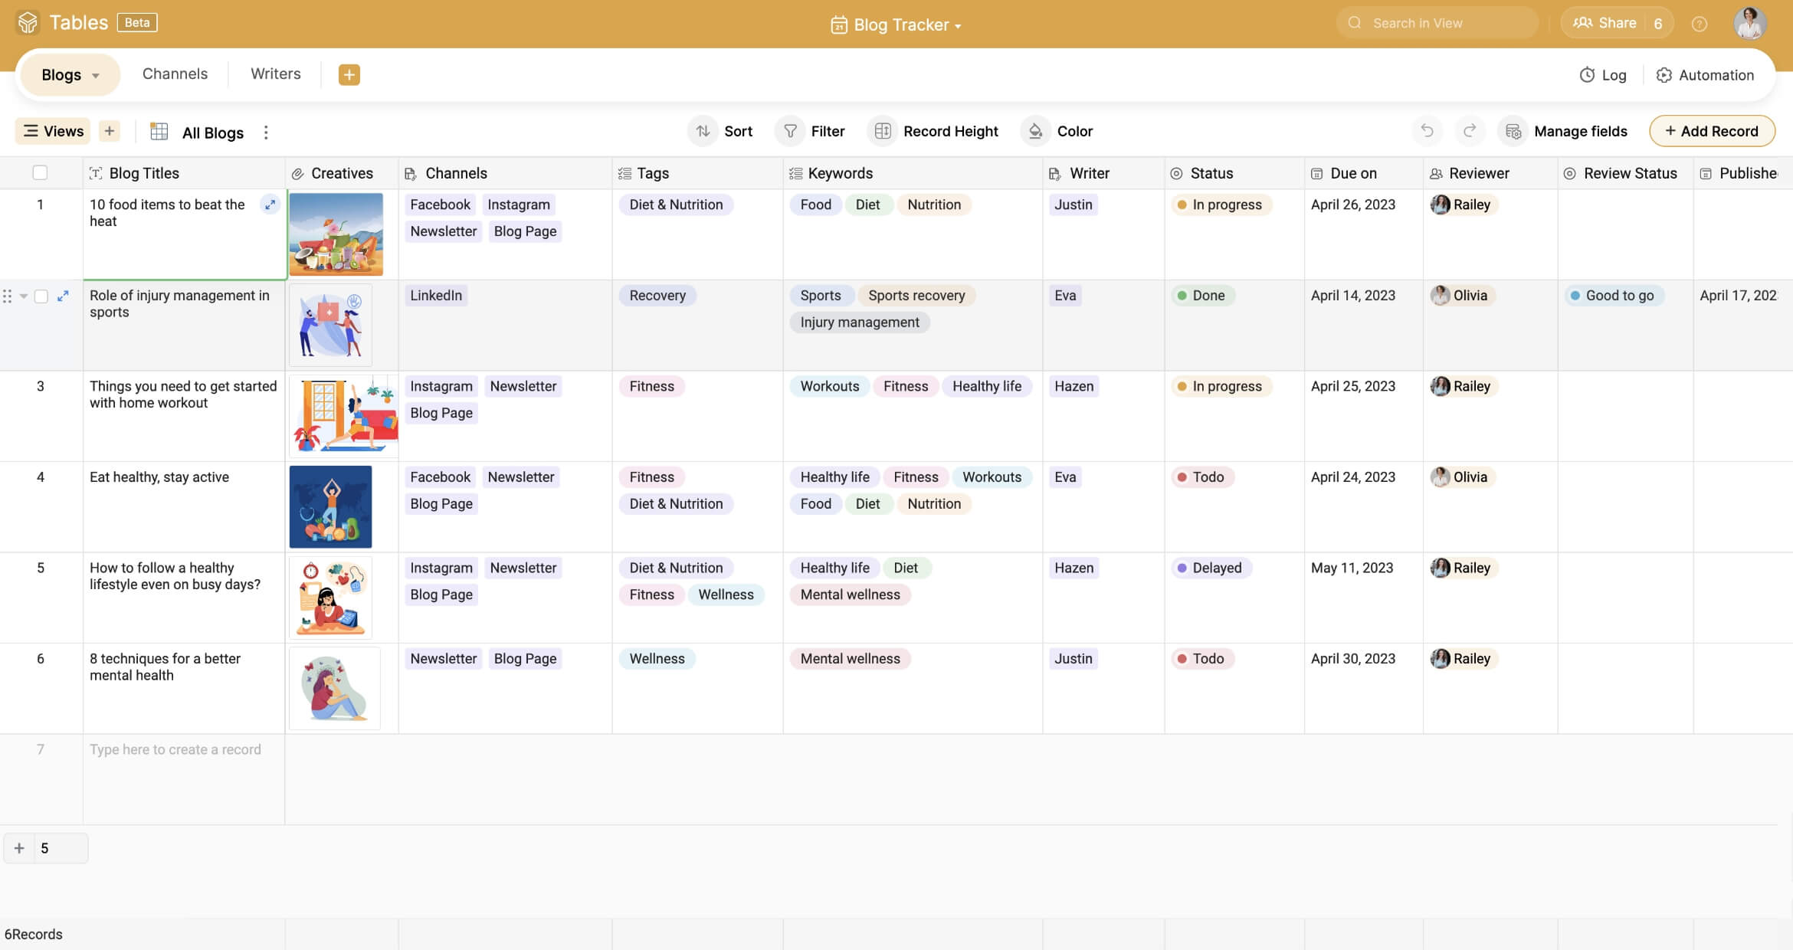
Task: Open the Sort option icon
Action: click(x=703, y=131)
